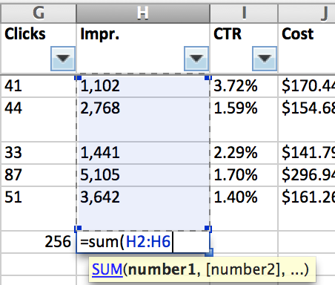Image resolution: width=335 pixels, height=285 pixels.
Task: Open the CTR column filter dropdown
Action: pos(265,59)
